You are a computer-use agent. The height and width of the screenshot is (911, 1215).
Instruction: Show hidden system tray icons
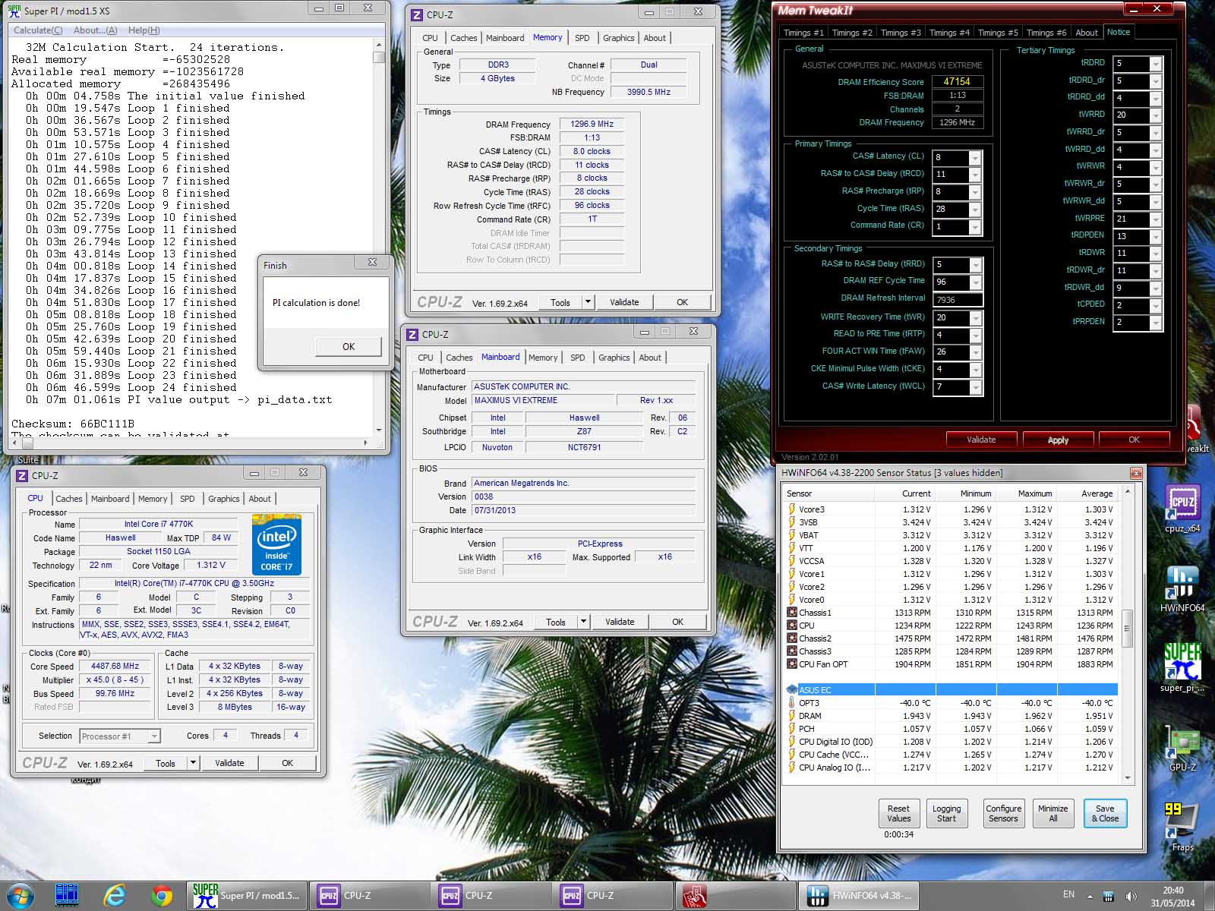[1090, 896]
